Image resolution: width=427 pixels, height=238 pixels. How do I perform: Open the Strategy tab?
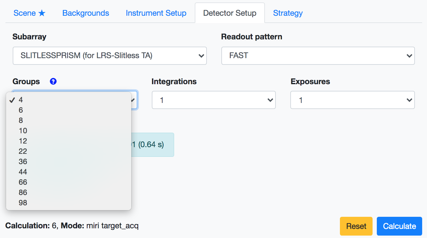pyautogui.click(x=288, y=13)
